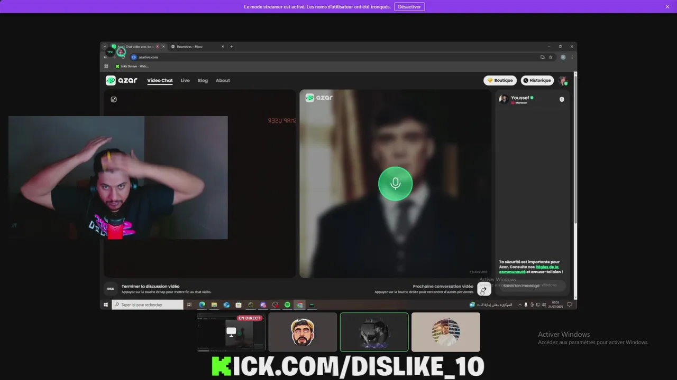Select the Video Chat menu item
677x380 pixels.
(160, 80)
